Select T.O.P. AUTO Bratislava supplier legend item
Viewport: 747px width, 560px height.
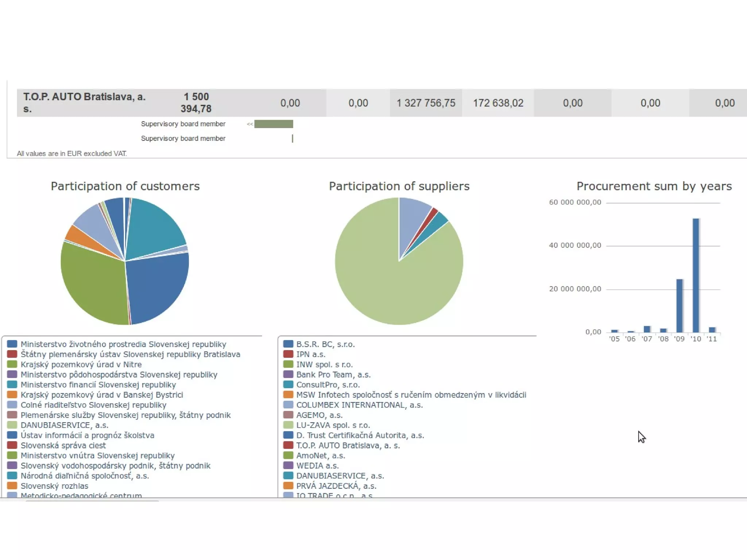click(348, 445)
